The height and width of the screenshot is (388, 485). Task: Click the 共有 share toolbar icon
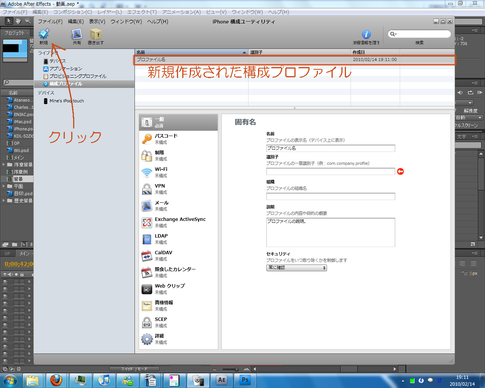tap(77, 34)
